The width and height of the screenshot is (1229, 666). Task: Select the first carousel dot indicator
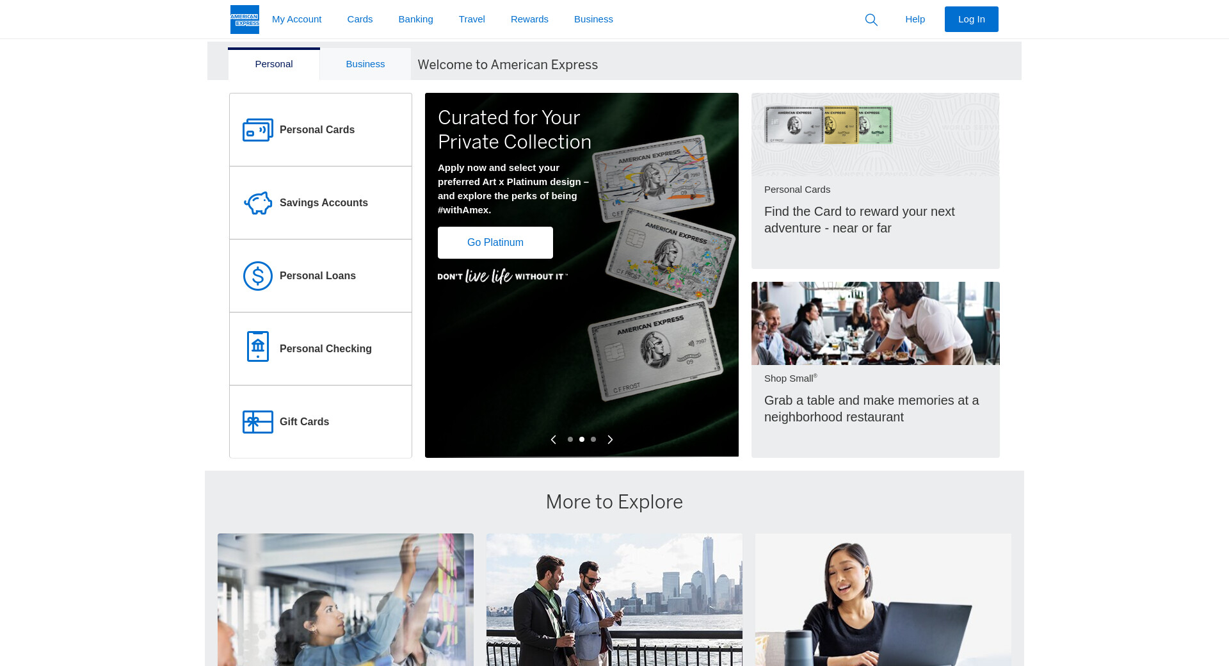tap(570, 439)
